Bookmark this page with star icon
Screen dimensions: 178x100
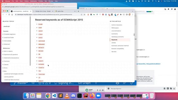(x=85, y=14)
